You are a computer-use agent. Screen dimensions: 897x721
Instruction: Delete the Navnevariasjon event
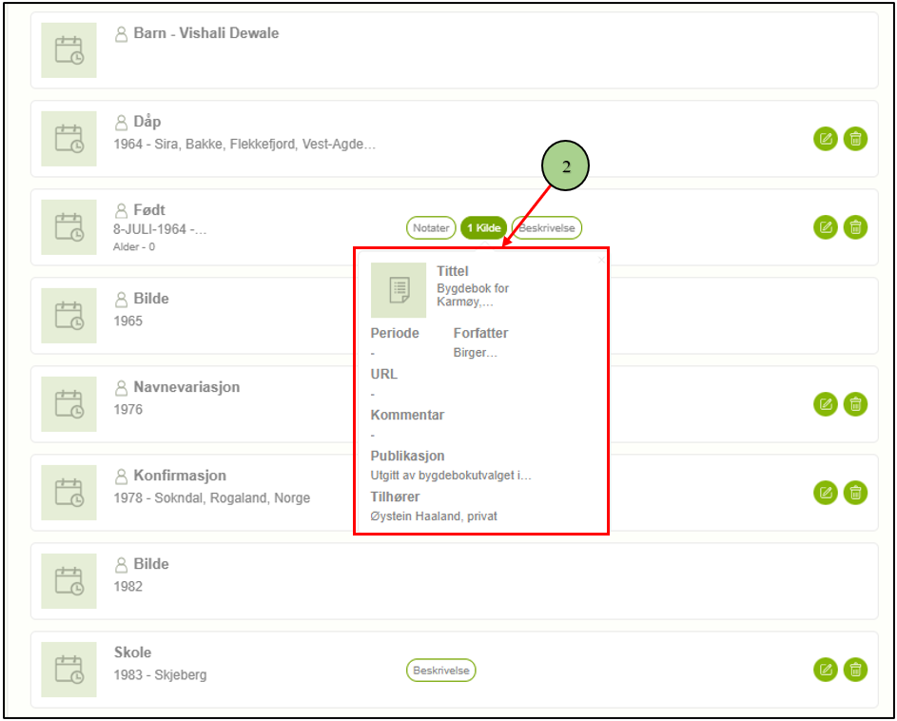[x=855, y=404]
